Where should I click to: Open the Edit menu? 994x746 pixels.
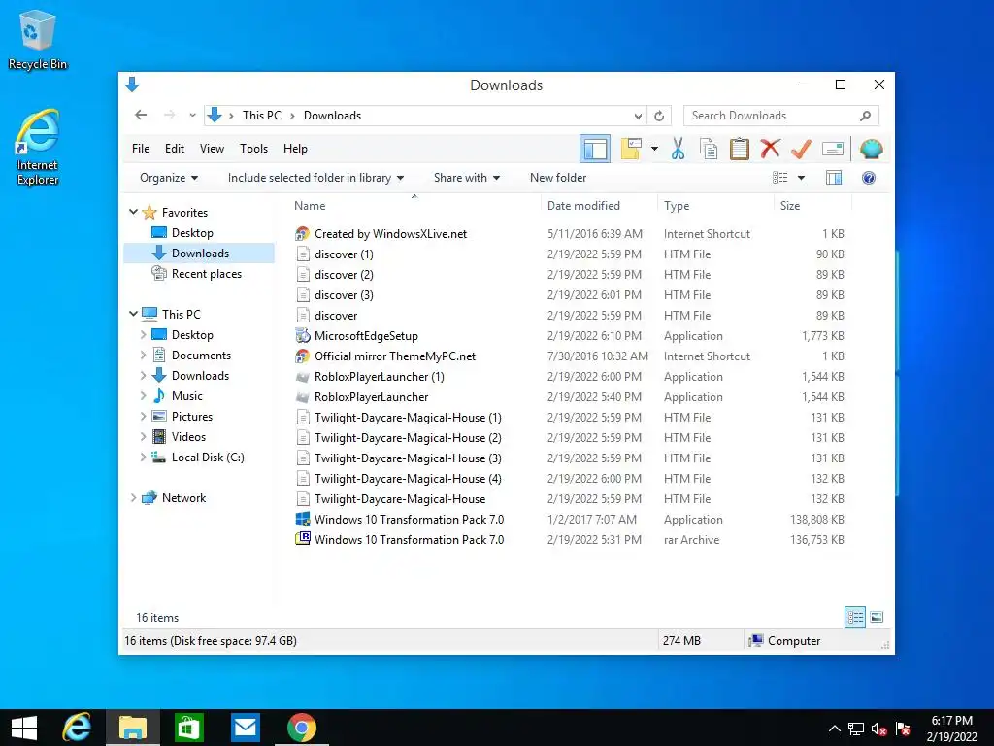pyautogui.click(x=175, y=149)
